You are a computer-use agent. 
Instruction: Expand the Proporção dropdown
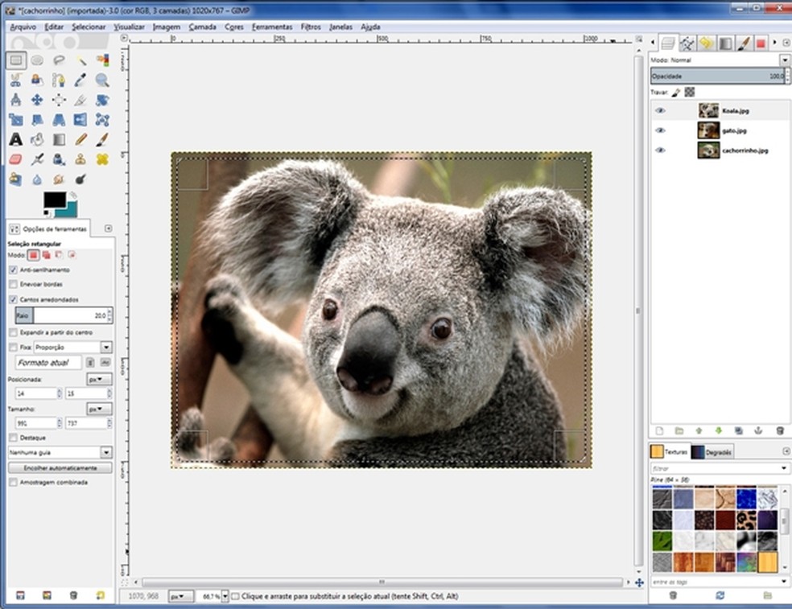coord(106,347)
